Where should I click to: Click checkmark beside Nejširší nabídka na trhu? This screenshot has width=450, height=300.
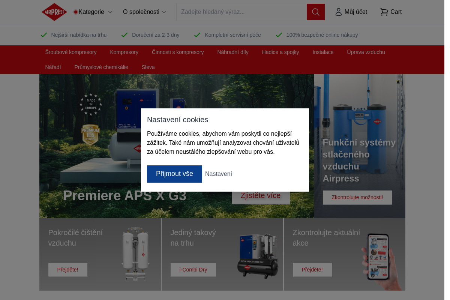coord(44,35)
